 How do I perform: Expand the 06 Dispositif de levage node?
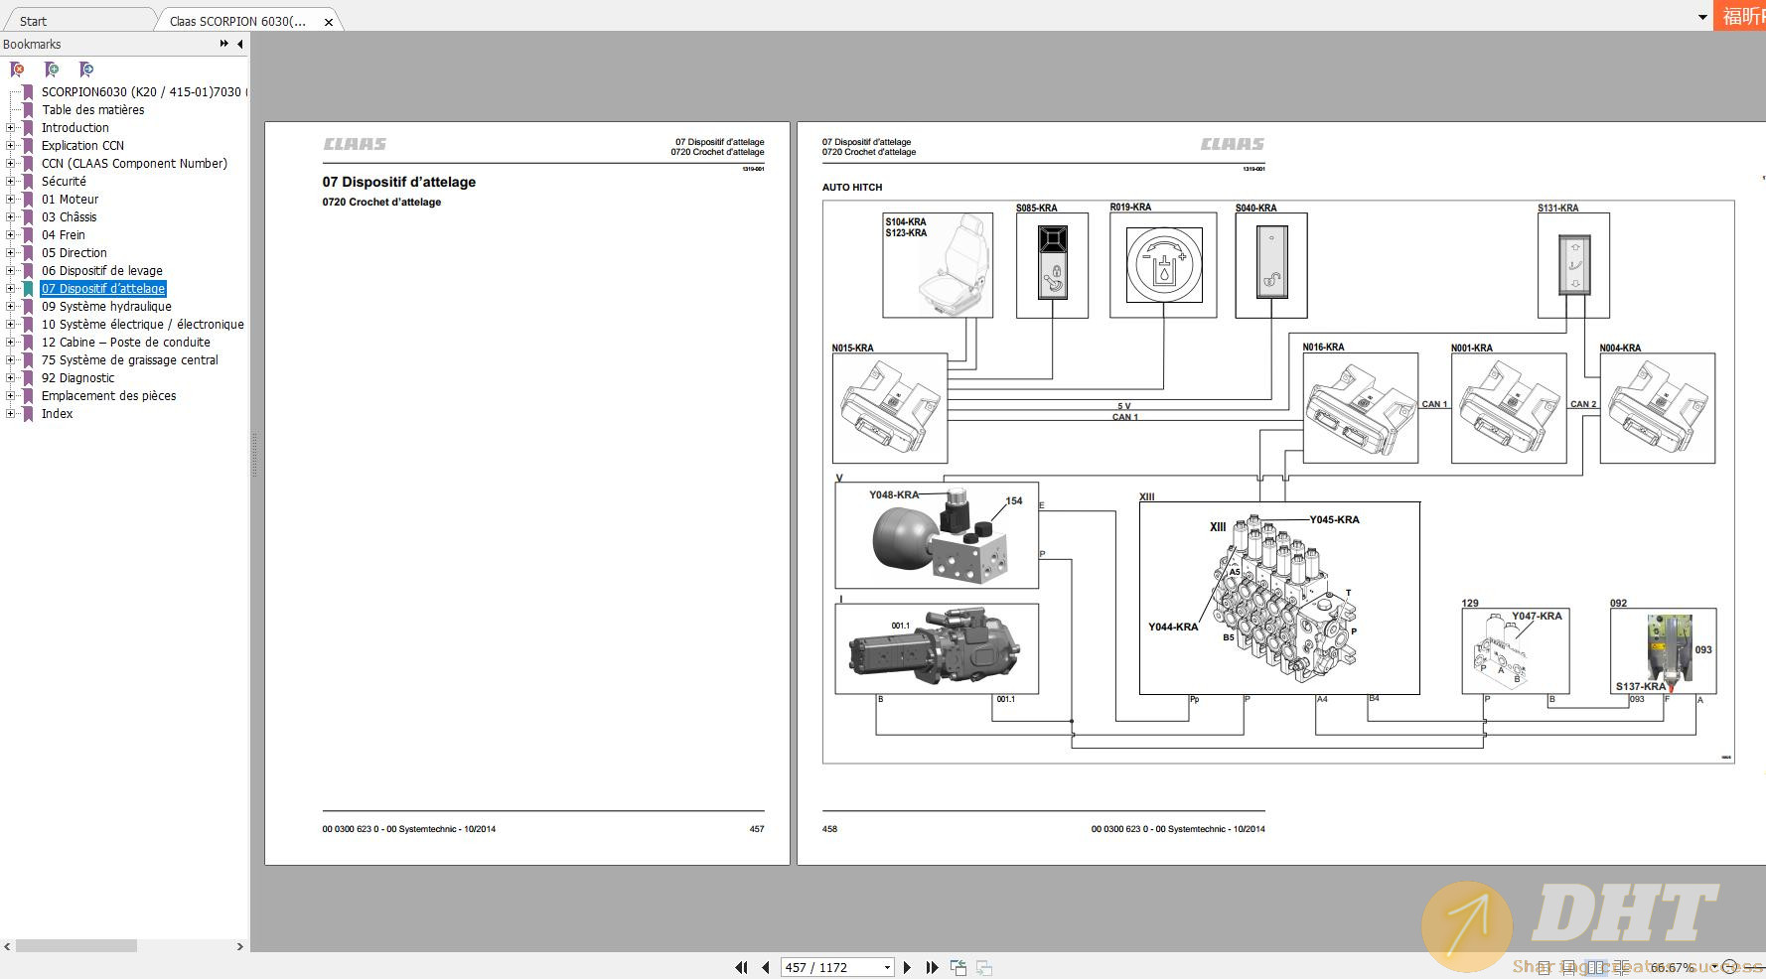coord(11,270)
